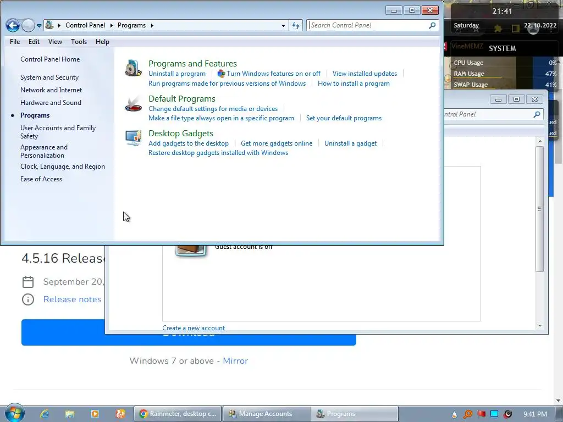Screen dimensions: 563x422
Task: Focus the Search Control Panel field
Action: coord(368,25)
